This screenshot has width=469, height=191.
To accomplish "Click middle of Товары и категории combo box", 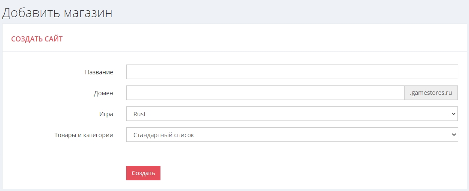I will pyautogui.click(x=292, y=135).
